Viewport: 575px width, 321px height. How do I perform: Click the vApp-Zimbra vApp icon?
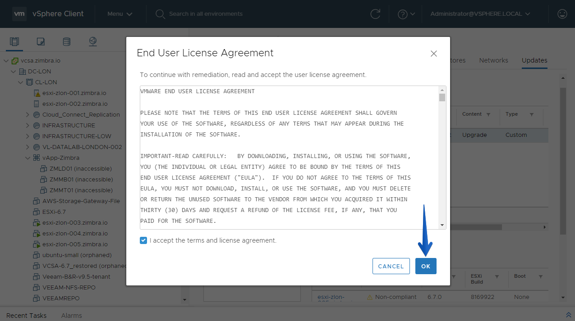(37, 158)
